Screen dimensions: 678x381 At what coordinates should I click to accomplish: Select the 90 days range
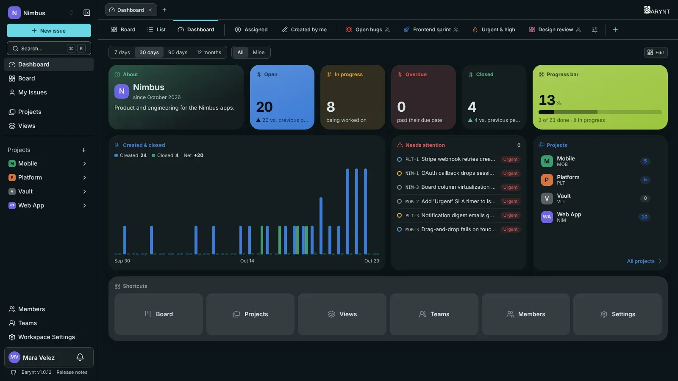pyautogui.click(x=178, y=52)
